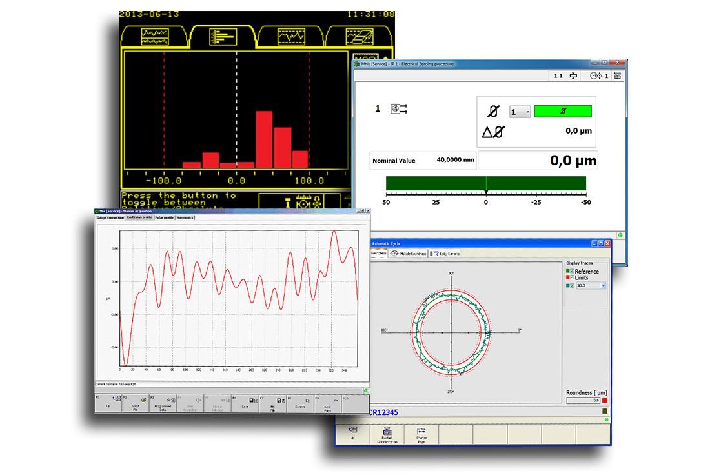This screenshot has width=710, height=473.
Task: Click the green status LED in Electrical Zeroing
Action: (620, 235)
